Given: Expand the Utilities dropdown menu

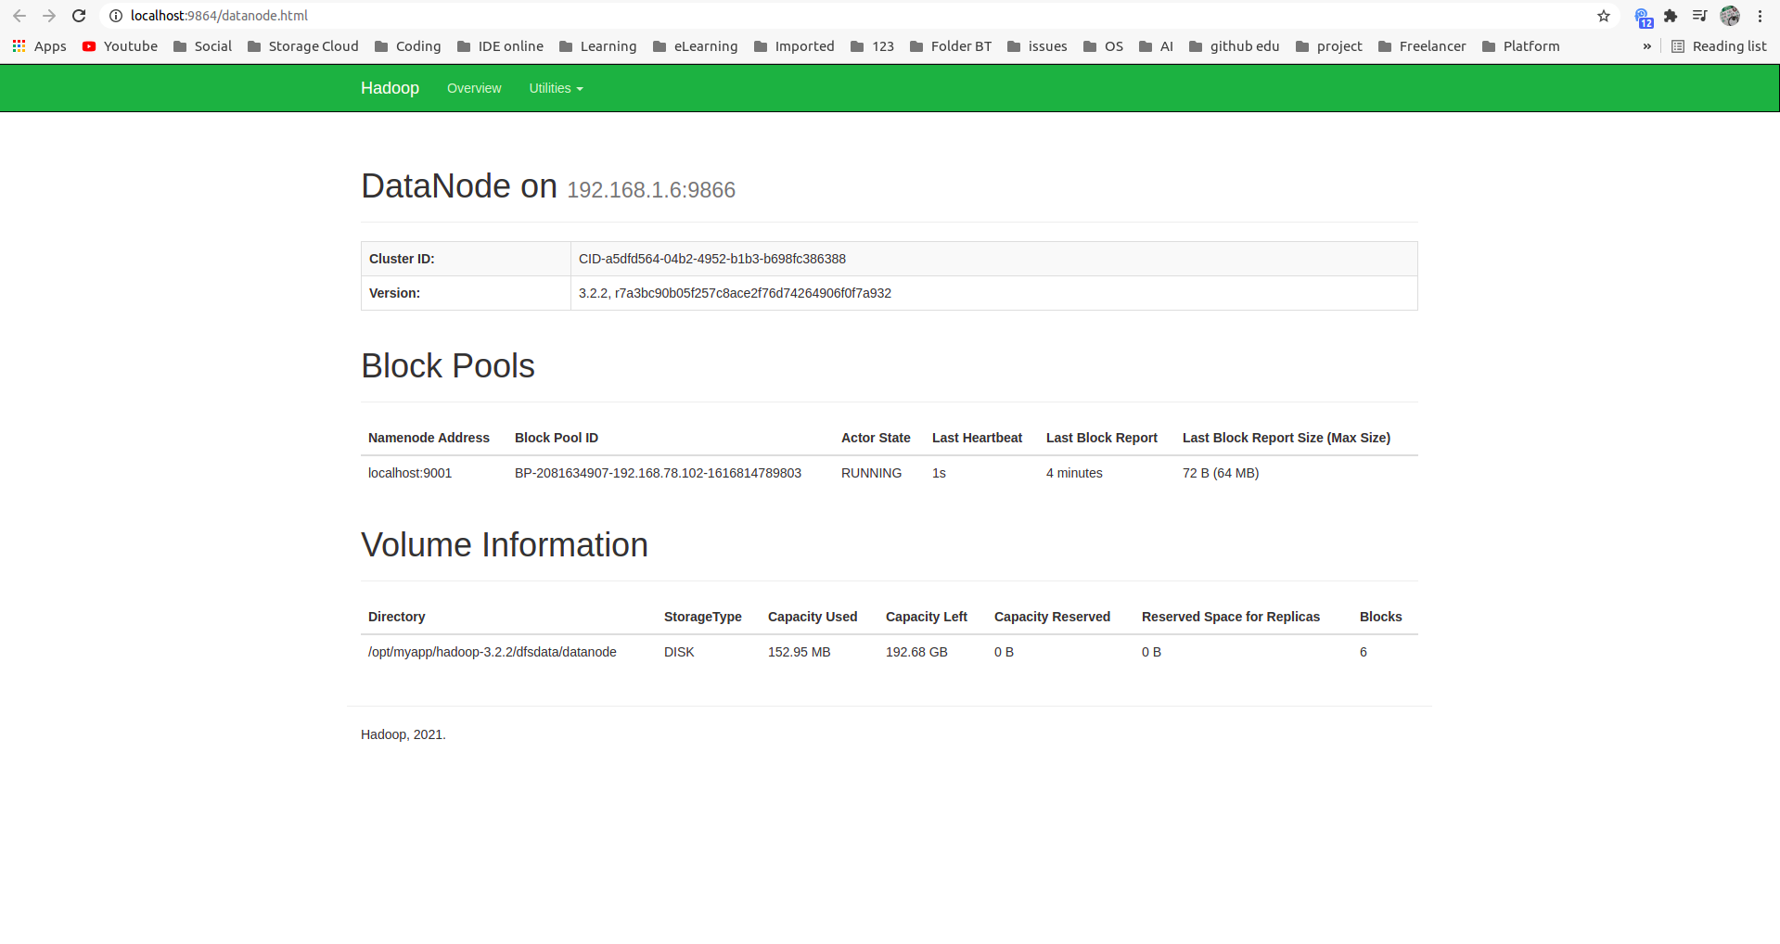Looking at the screenshot, I should tap(556, 88).
